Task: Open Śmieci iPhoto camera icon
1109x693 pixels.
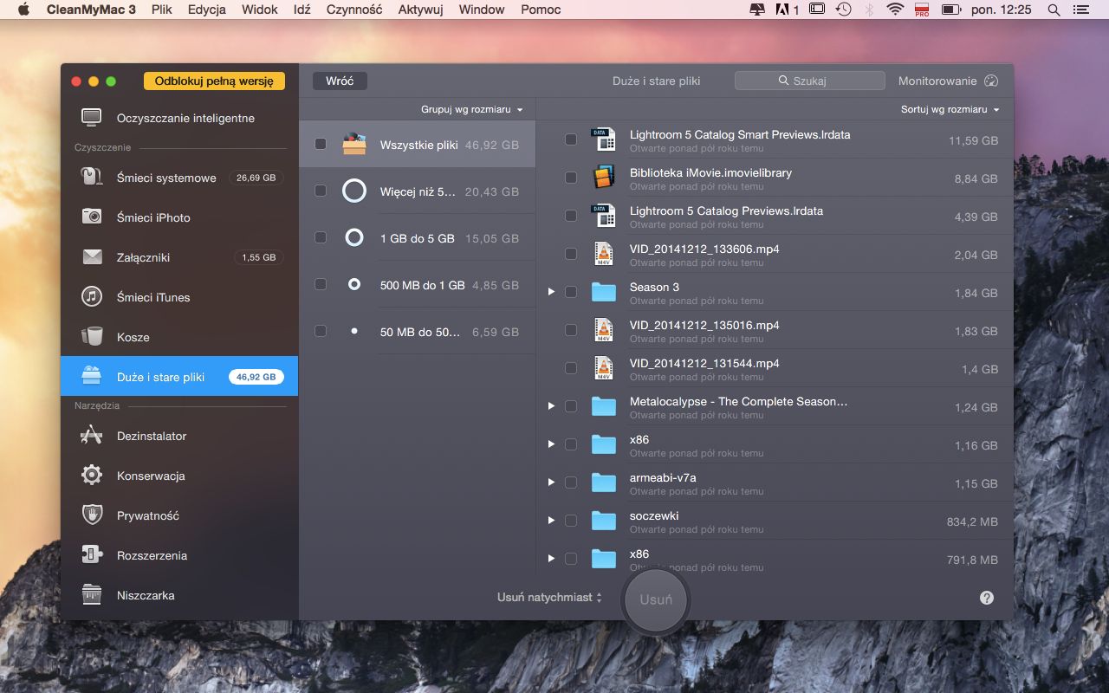Action: (92, 217)
